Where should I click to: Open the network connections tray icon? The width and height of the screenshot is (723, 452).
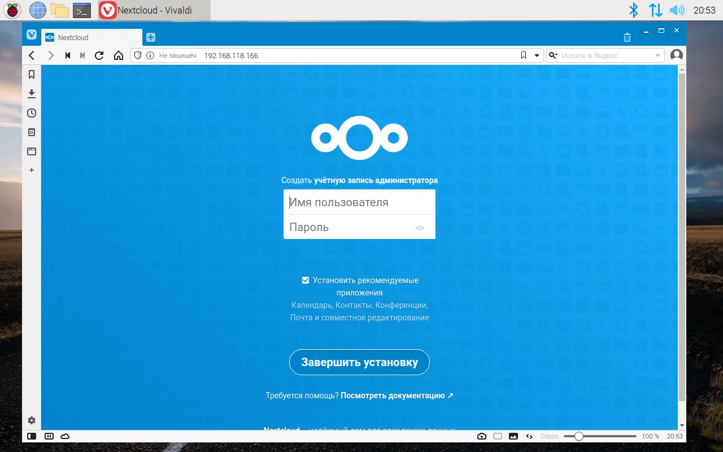(655, 10)
